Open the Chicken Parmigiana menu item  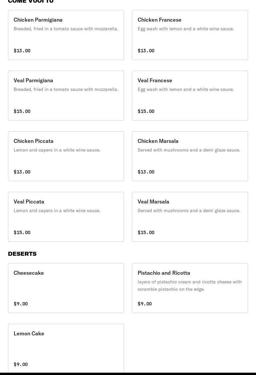point(66,35)
